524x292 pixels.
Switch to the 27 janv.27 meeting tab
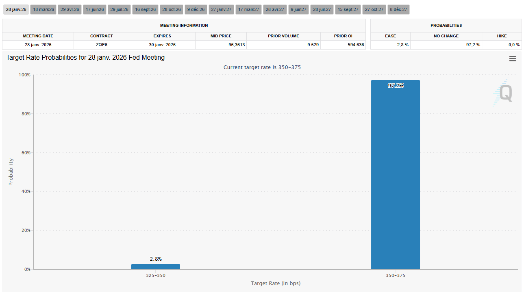coord(221,9)
